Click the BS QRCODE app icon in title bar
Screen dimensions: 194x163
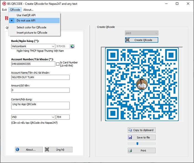pos(4,4)
